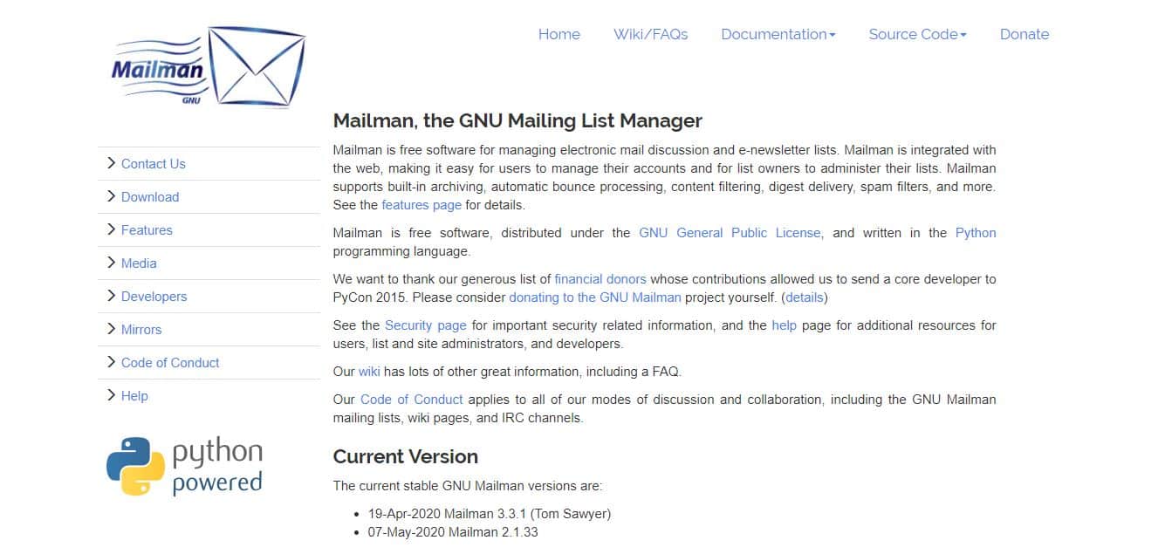
Task: Open the Donate page
Action: pos(1024,35)
